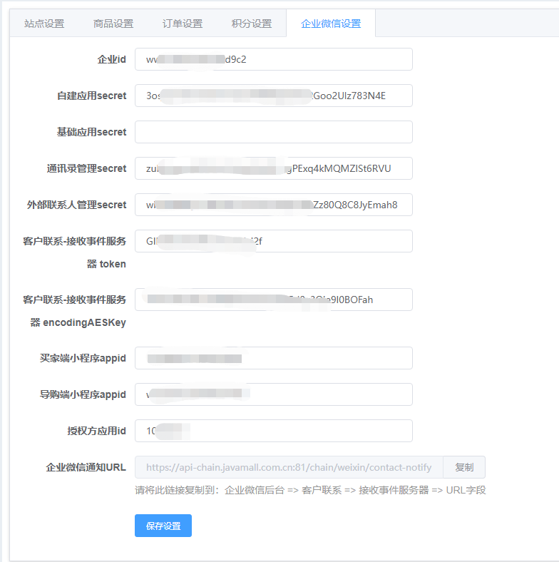Click the 企业id field label

[111, 59]
